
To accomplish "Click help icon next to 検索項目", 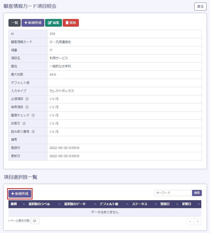I will coord(27,107).
